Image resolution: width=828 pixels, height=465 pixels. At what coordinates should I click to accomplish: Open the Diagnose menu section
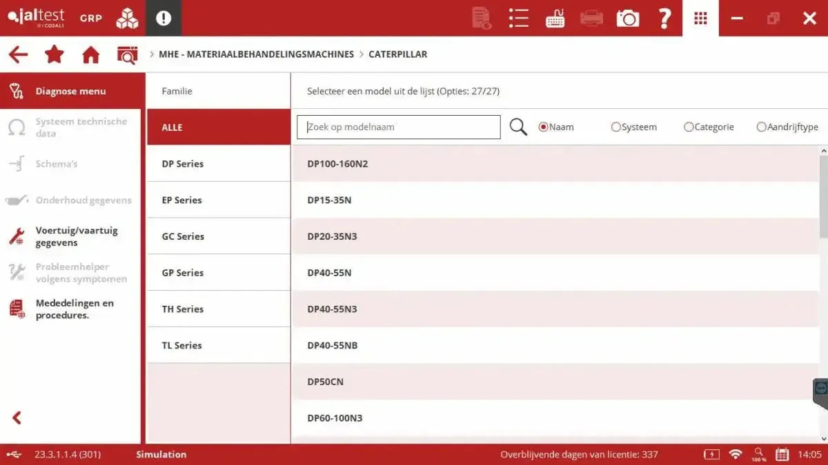(69, 91)
